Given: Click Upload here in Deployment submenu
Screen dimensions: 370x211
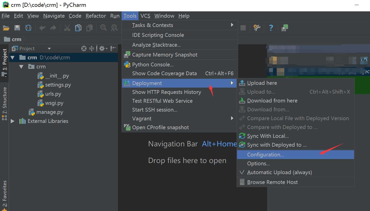Looking at the screenshot, I should tap(295, 83).
